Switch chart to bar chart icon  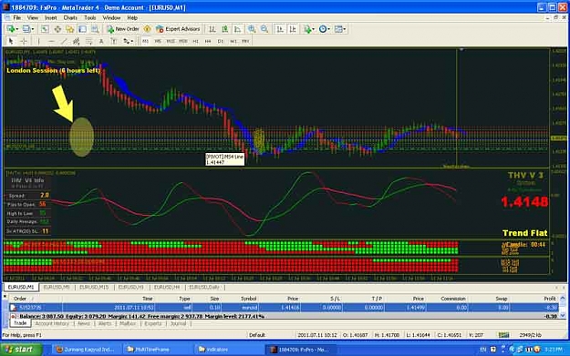(x=212, y=29)
